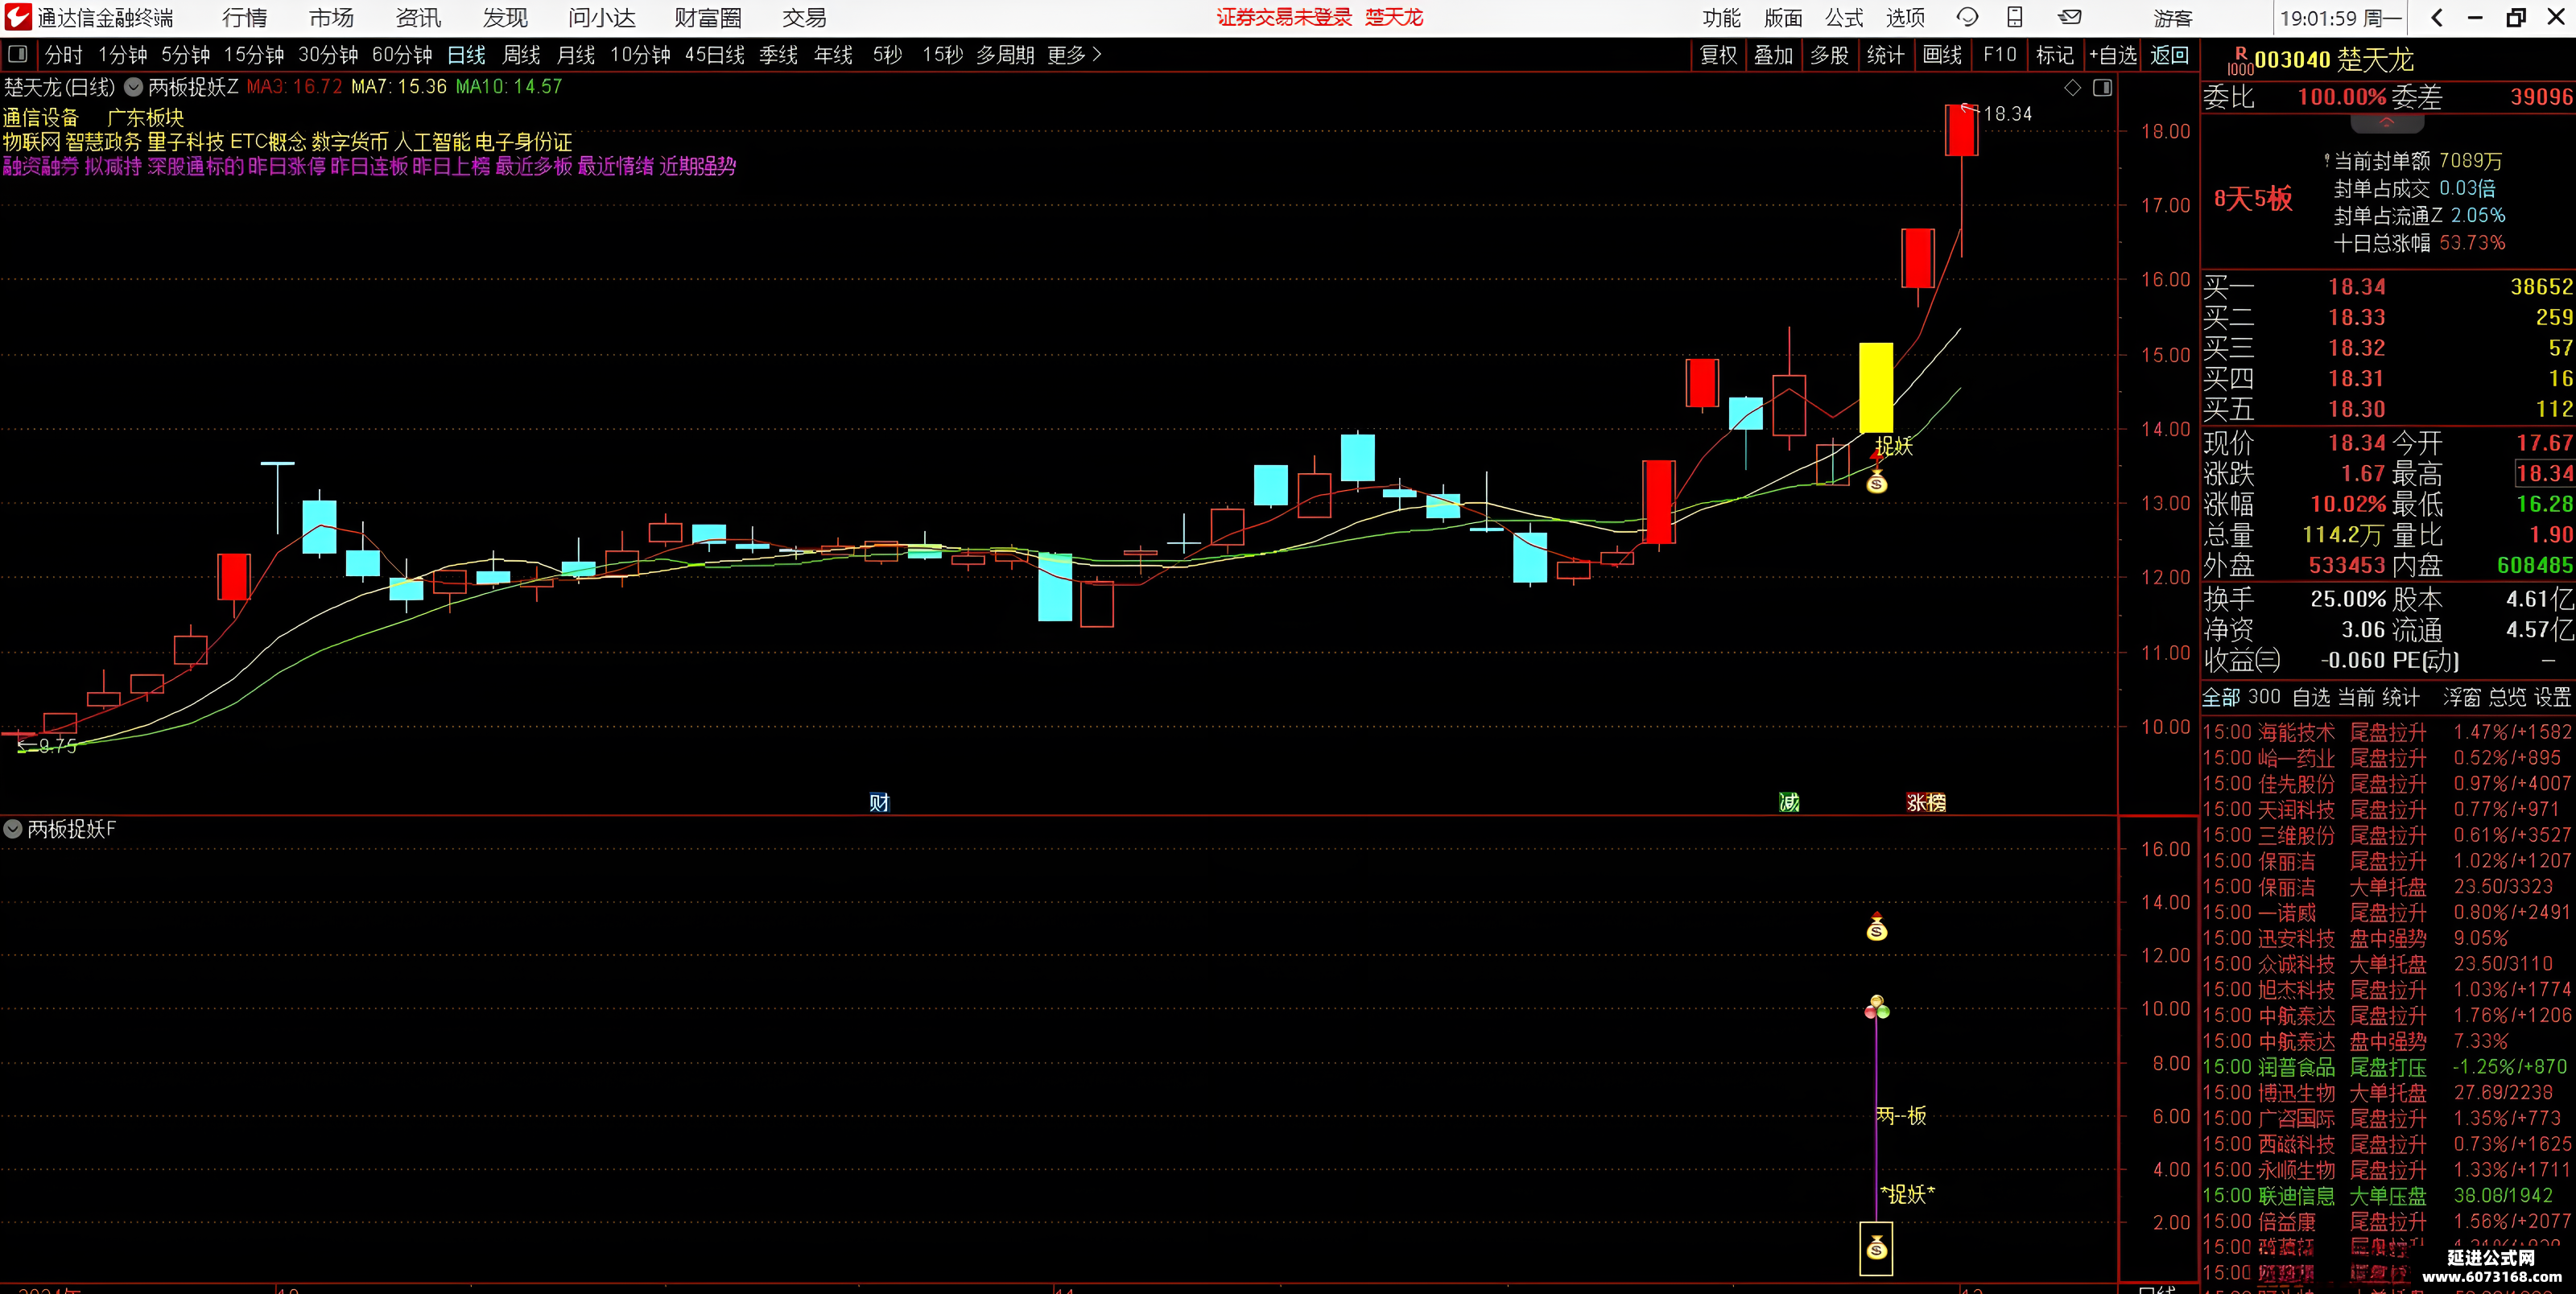Image resolution: width=2576 pixels, height=1294 pixels.
Task: Open the mobile phone icon
Action: click(x=2015, y=17)
